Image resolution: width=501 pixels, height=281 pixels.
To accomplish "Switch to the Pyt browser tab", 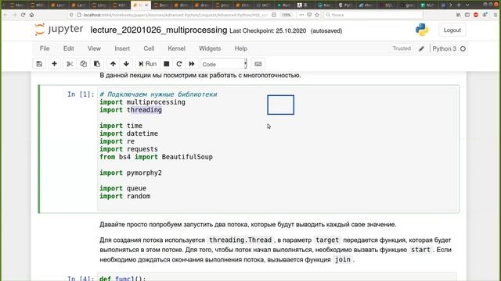I will (345, 5).
